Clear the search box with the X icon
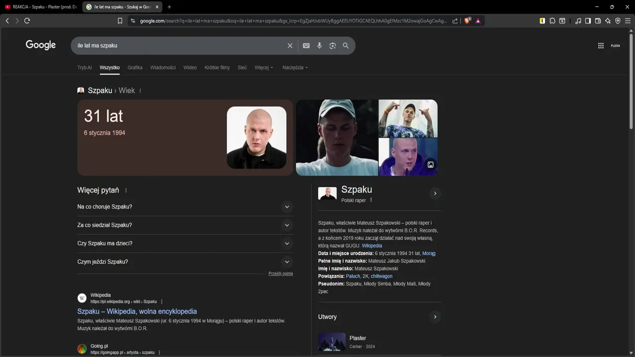This screenshot has width=635, height=357. 290,46
